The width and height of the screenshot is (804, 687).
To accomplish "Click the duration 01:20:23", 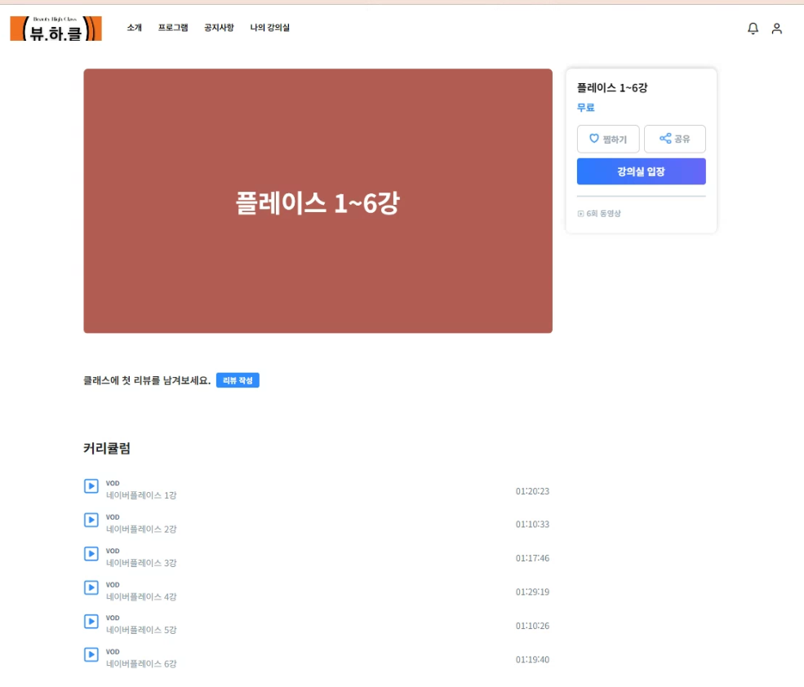I will pyautogui.click(x=532, y=491).
